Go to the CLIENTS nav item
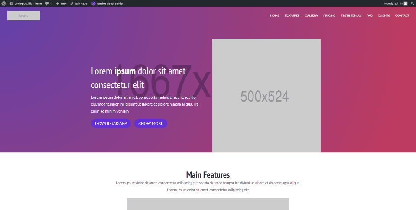The image size is (416, 210). (383, 16)
